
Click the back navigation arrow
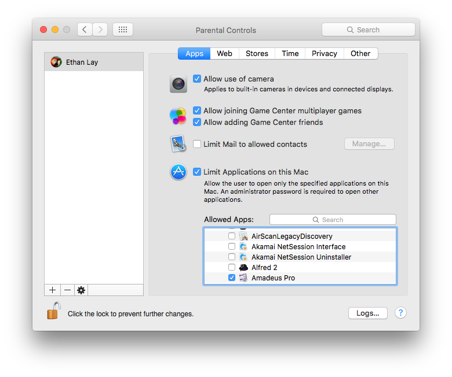[x=85, y=29]
